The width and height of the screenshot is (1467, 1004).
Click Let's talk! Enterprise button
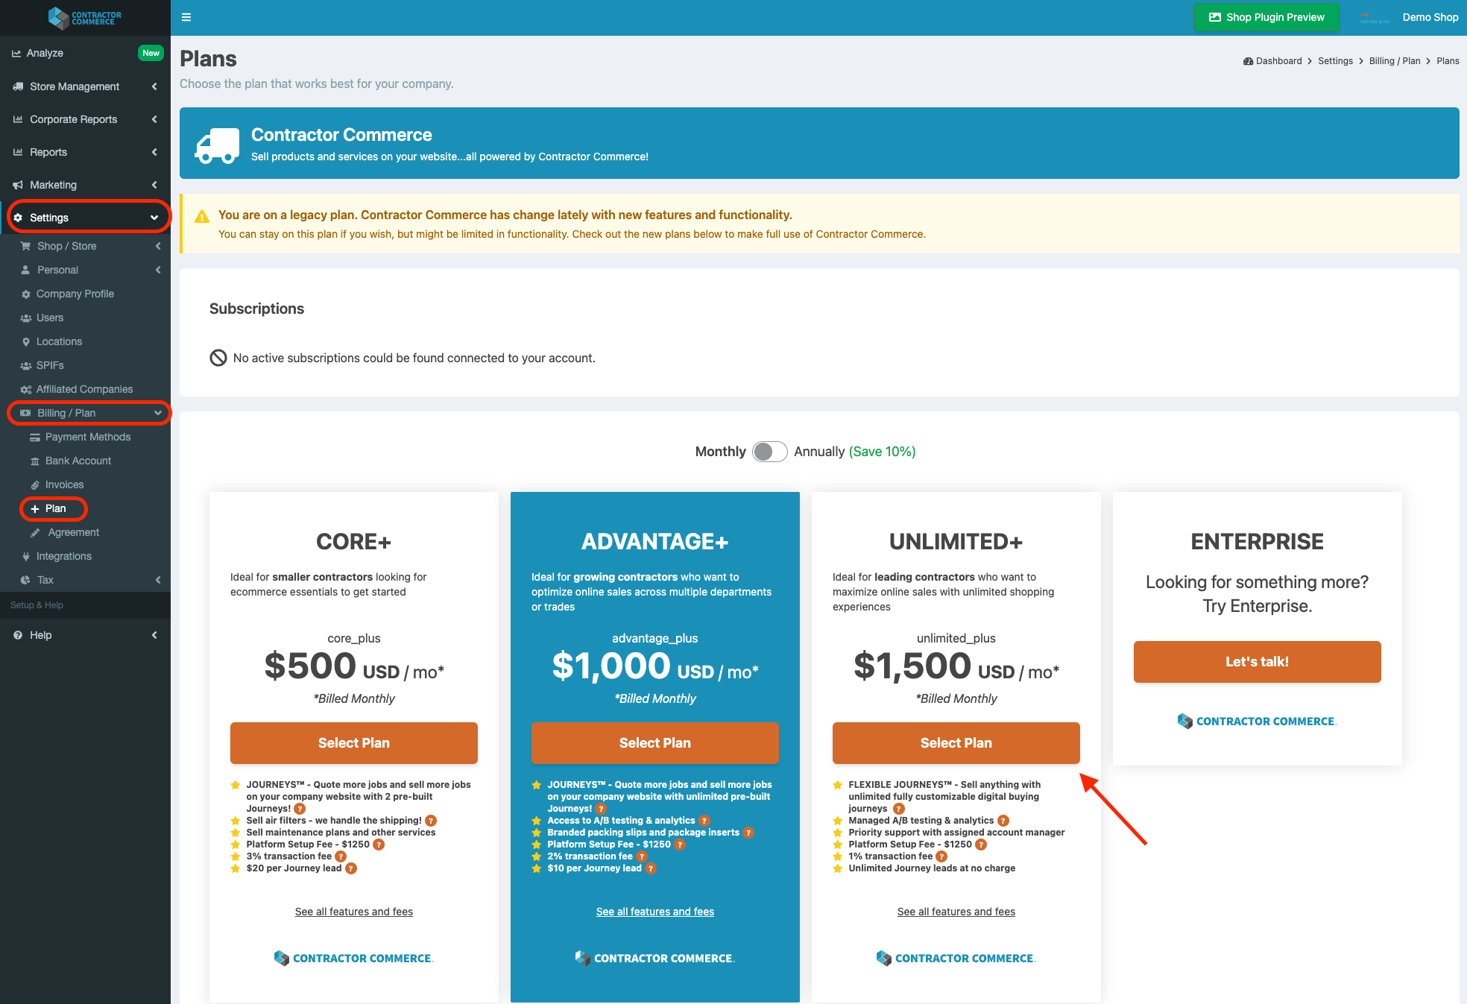[1258, 662]
